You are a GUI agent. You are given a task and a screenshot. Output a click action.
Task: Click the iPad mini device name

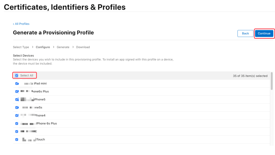[x=39, y=84]
